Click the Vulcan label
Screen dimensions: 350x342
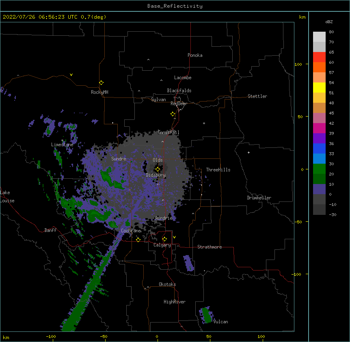tap(220, 322)
